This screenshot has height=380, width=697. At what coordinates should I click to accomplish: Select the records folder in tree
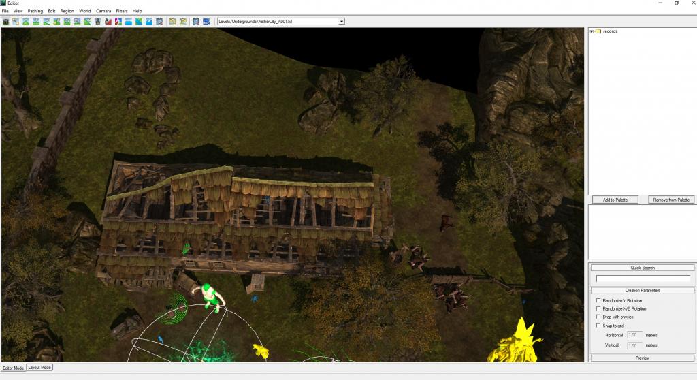tap(606, 31)
